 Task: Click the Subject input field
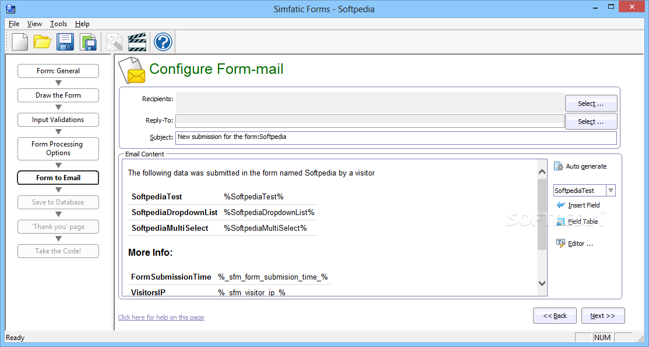[396, 138]
